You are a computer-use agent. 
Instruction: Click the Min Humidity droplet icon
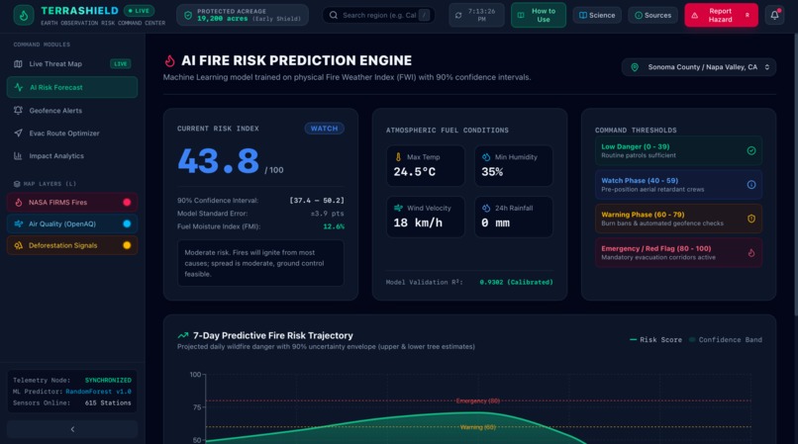pyautogui.click(x=486, y=157)
